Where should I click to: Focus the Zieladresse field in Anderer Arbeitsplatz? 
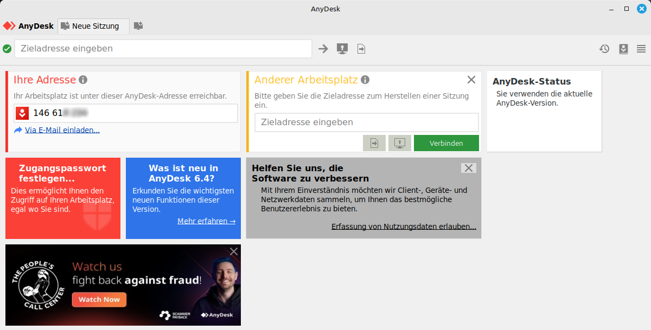[367, 122]
